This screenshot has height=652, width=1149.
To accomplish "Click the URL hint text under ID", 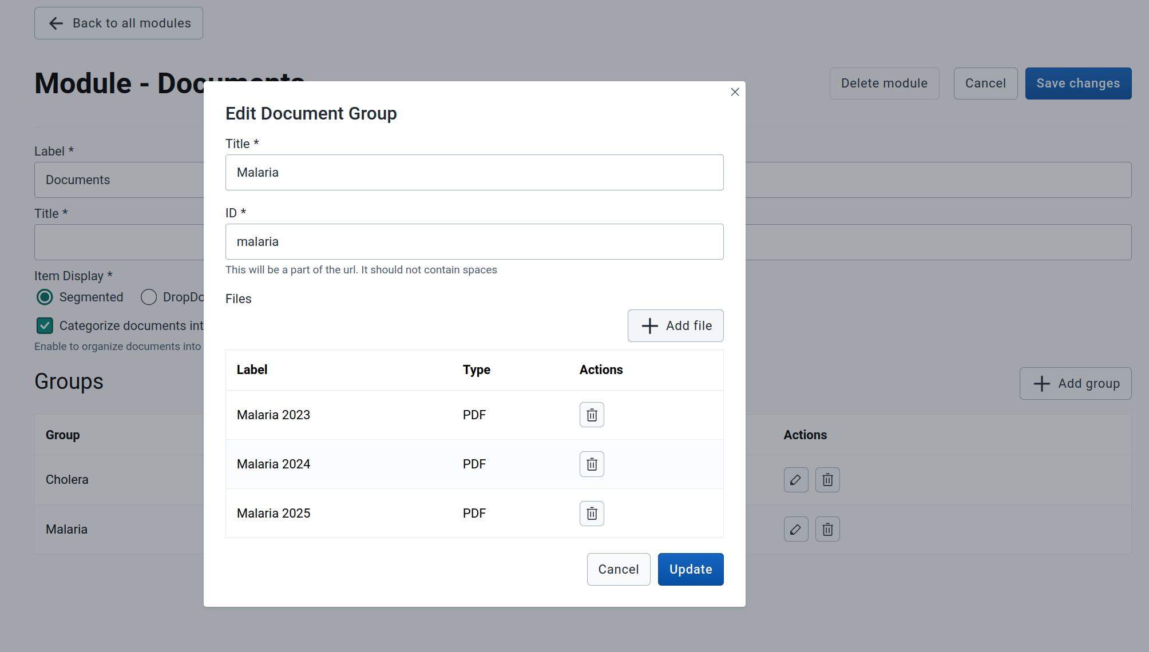I will click(x=361, y=269).
